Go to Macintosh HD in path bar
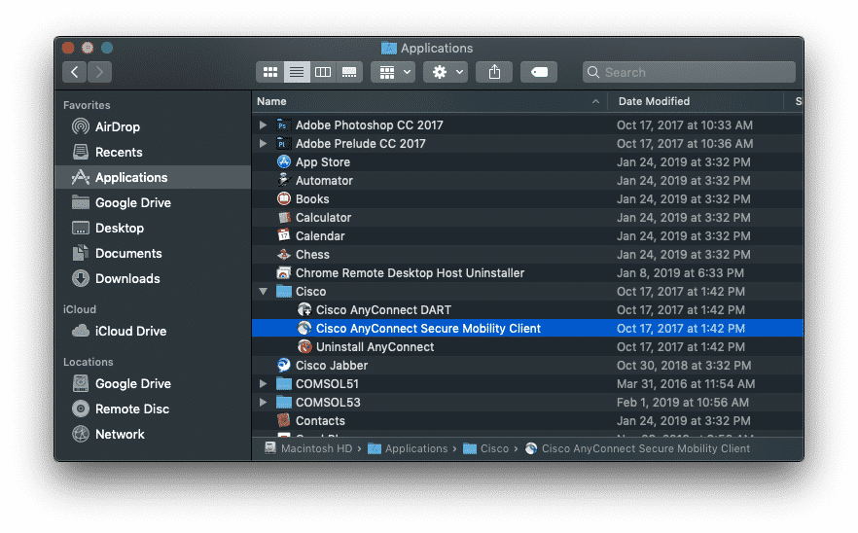 (308, 448)
